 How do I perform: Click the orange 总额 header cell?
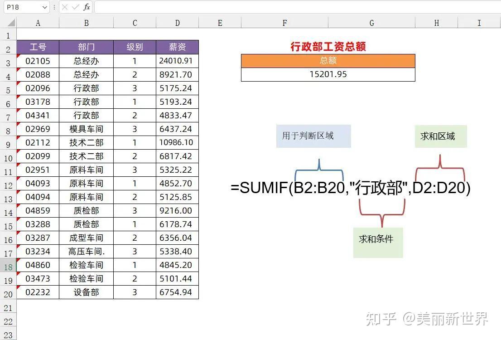point(328,61)
